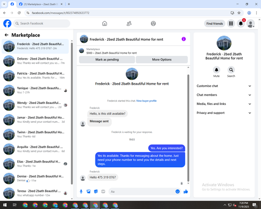Switch to the first Facebook browser tab
Image resolution: width=261 pixels, height=209 pixels.
(12, 4)
